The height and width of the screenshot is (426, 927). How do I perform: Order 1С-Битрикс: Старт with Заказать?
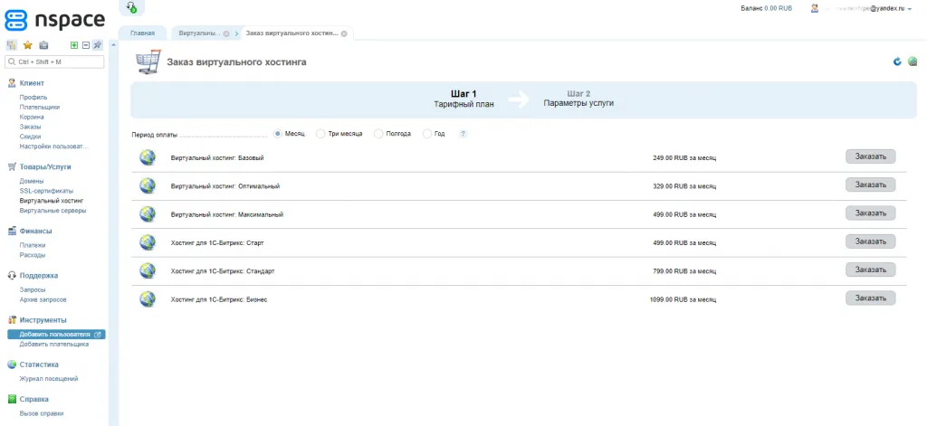870,241
